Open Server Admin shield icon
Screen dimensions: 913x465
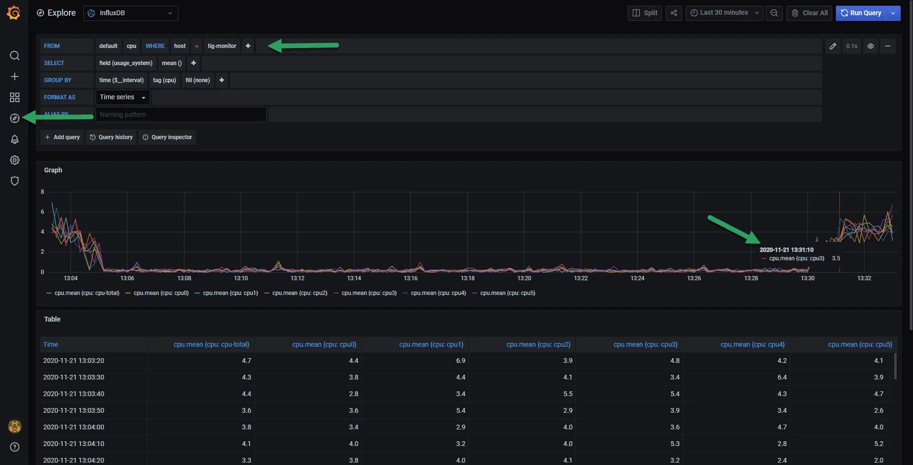[15, 181]
